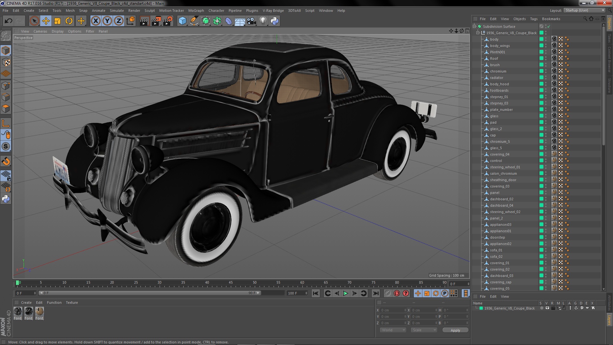613x345 pixels.
Task: Open the viewport Cameras menu
Action: (x=40, y=31)
